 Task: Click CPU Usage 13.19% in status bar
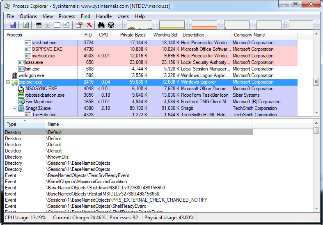click(25, 218)
